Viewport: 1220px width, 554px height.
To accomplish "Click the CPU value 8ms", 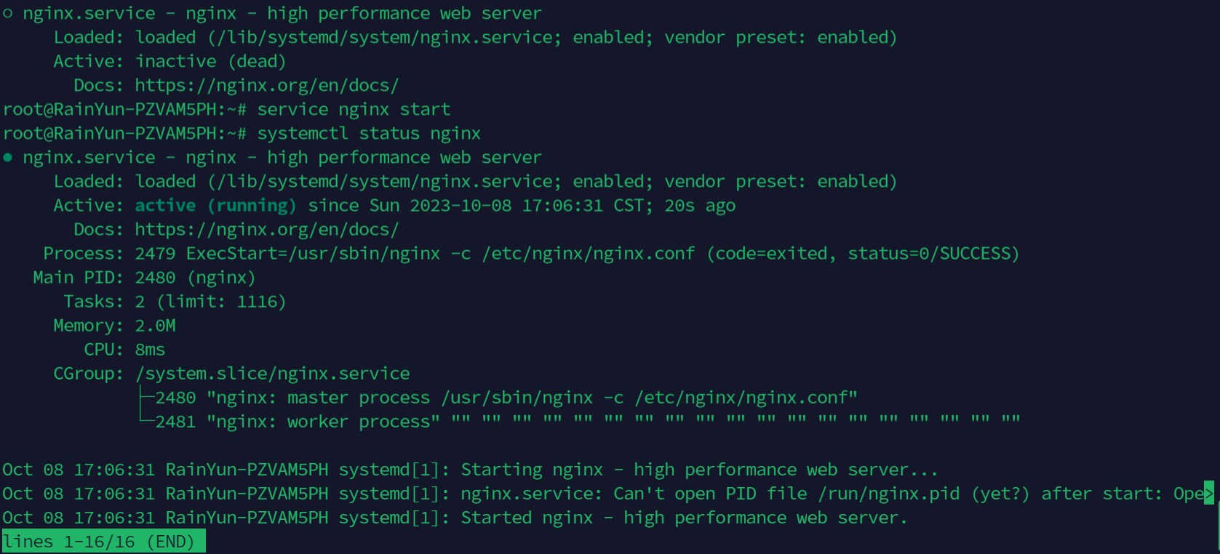I will pos(150,350).
